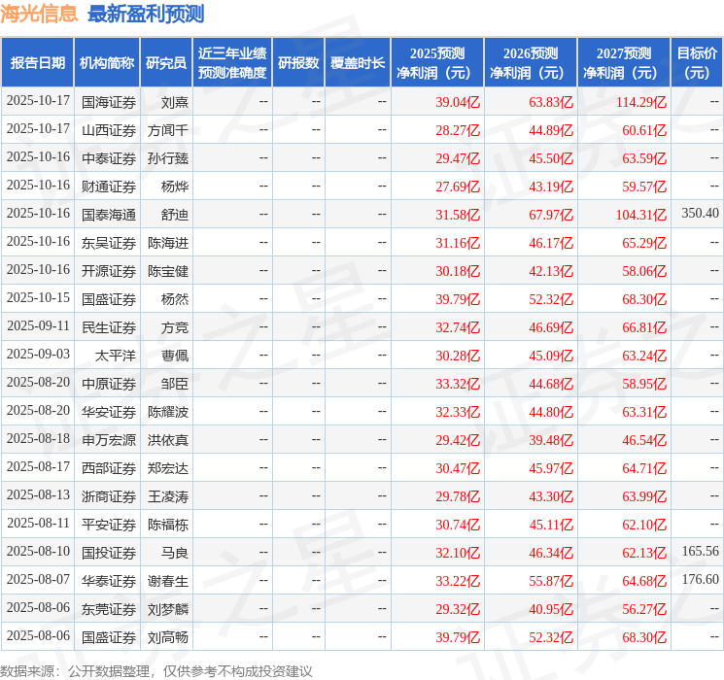724x680 pixels.
Task: Select 浙商证券 institution cell
Action: tap(109, 496)
